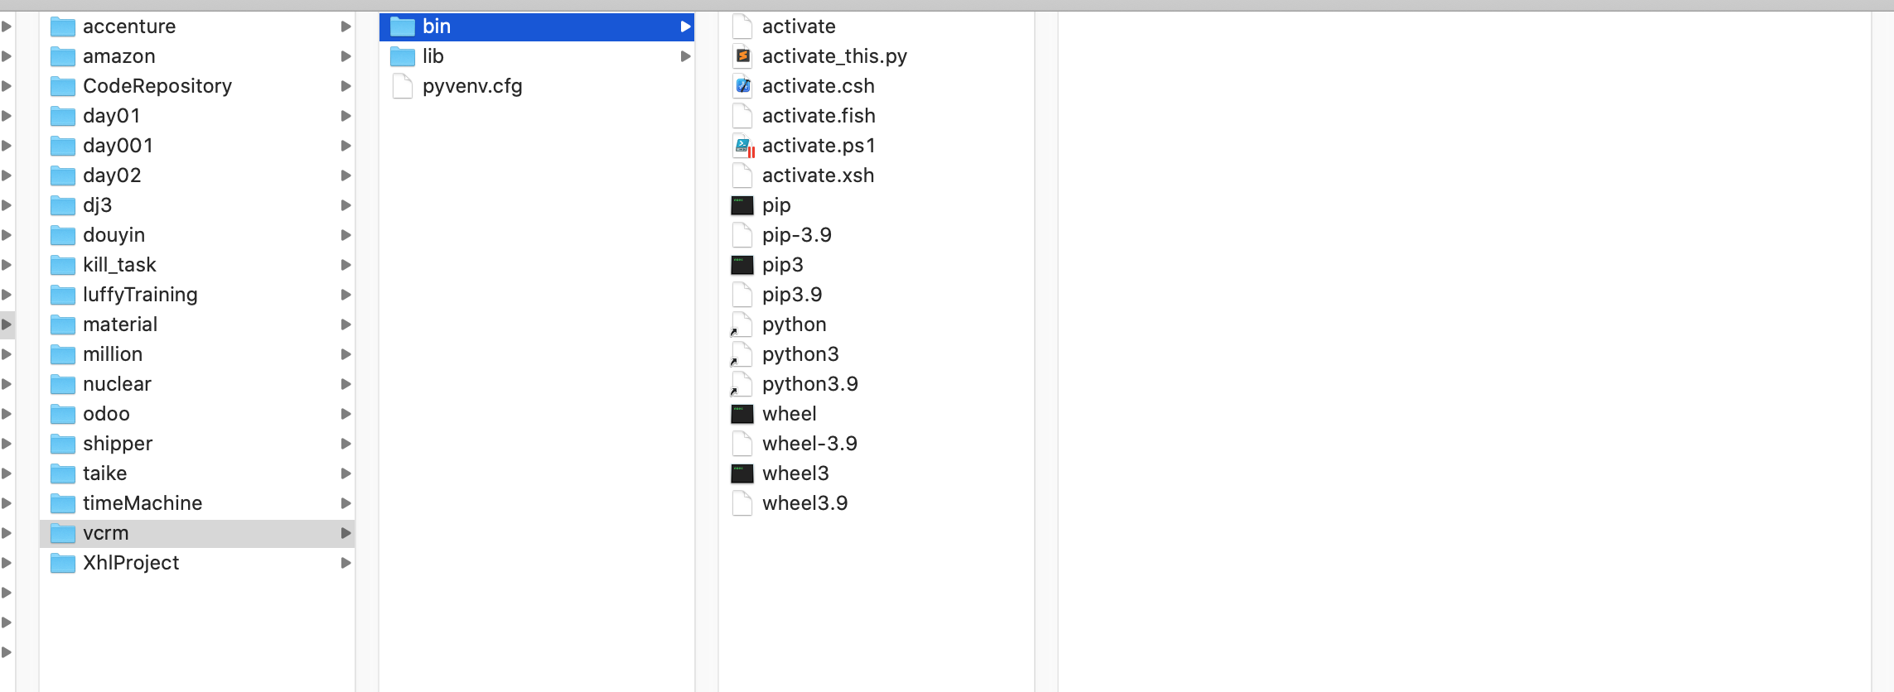1894x692 pixels.
Task: Select the timeMachine folder
Action: [142, 503]
